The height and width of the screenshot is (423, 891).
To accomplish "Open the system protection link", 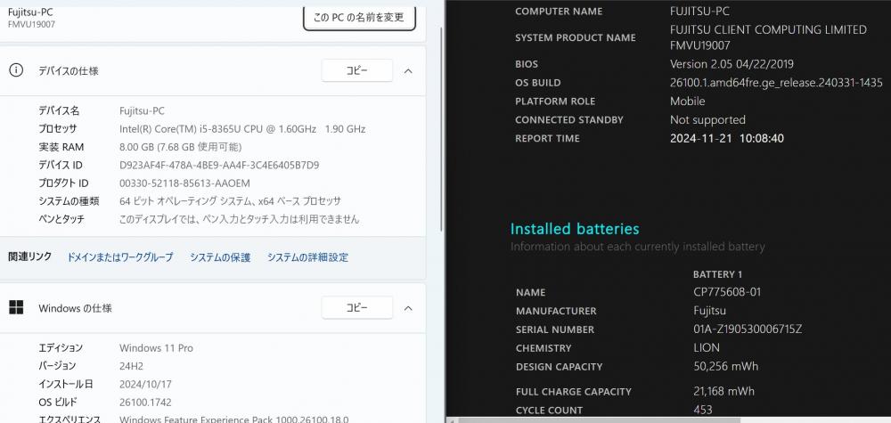I will (220, 257).
